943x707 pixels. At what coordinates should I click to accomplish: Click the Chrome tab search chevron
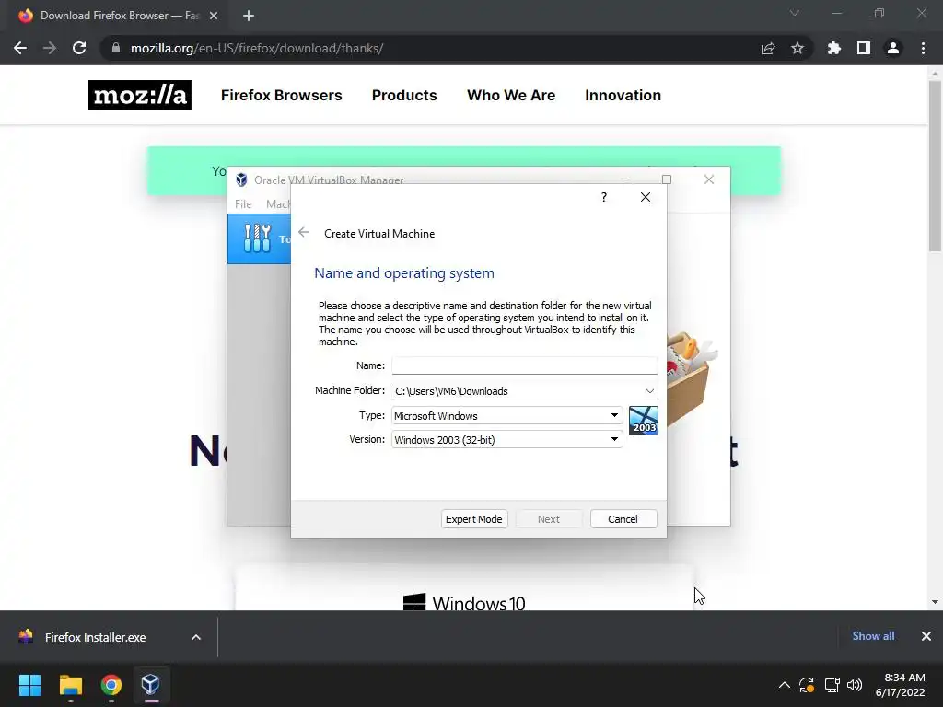coord(795,13)
